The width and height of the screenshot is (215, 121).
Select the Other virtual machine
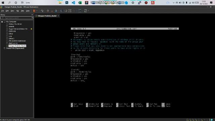(x=11, y=34)
